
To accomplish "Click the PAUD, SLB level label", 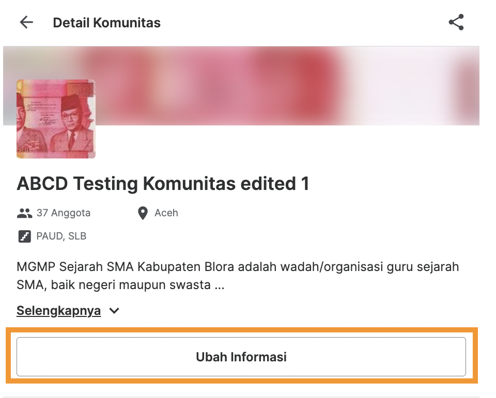I will (61, 236).
